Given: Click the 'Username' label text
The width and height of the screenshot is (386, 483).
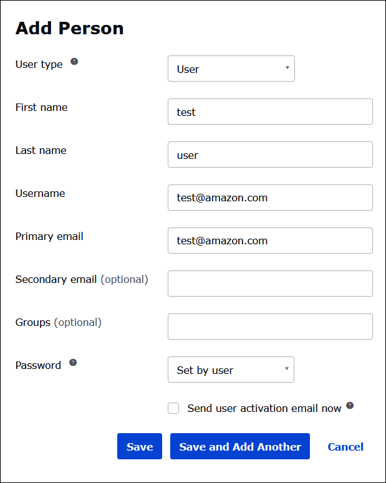Looking at the screenshot, I should 40,193.
